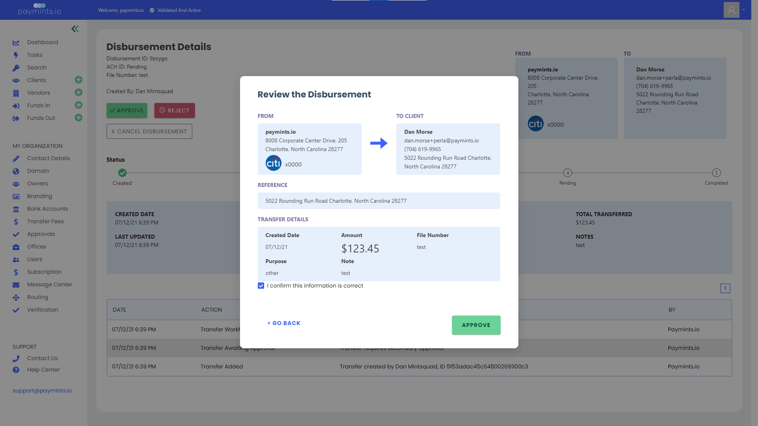Add a new Vendor with the plus icon

(x=79, y=92)
